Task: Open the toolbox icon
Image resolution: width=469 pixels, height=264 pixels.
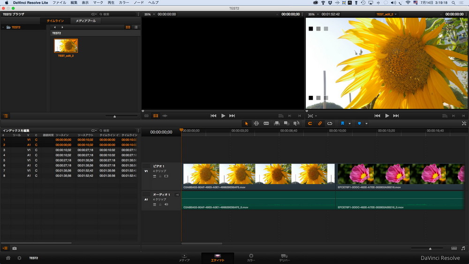Action: pos(15,248)
